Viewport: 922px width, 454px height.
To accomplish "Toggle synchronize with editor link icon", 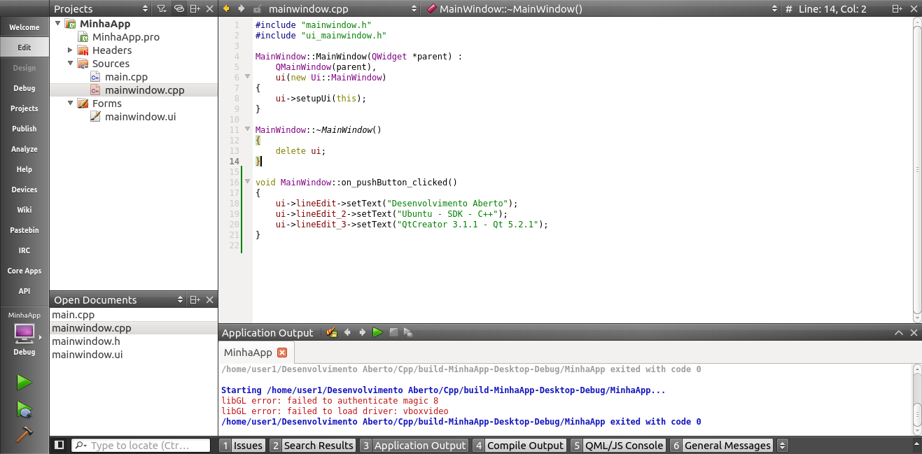I will (179, 9).
